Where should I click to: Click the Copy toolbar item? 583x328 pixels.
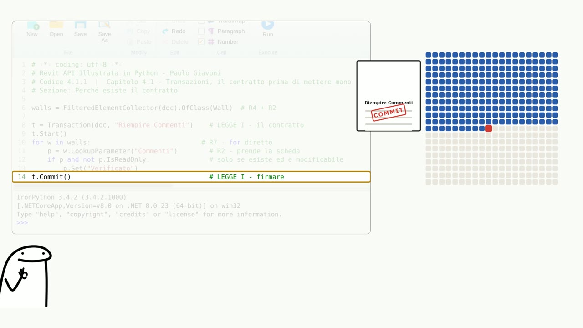click(138, 31)
